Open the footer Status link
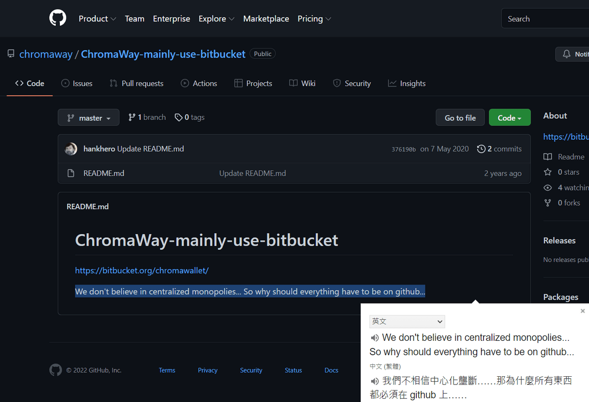 [293, 370]
